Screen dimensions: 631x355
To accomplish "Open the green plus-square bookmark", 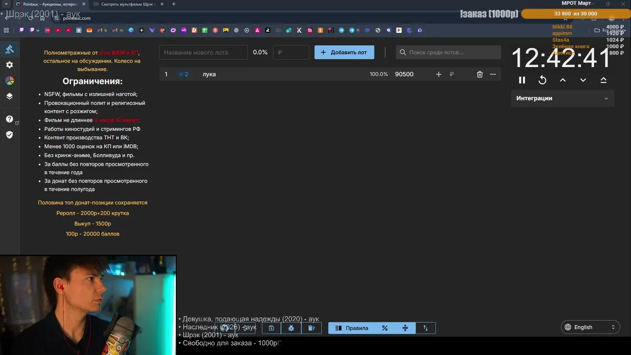I will coord(205,30).
